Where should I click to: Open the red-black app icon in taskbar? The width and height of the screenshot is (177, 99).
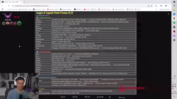click(x=174, y=31)
